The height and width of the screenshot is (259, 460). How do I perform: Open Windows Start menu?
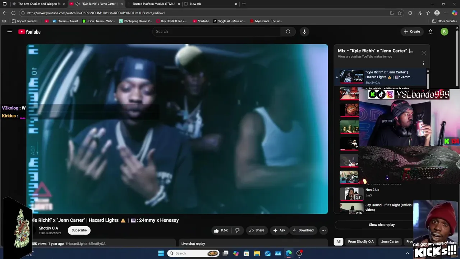click(161, 253)
